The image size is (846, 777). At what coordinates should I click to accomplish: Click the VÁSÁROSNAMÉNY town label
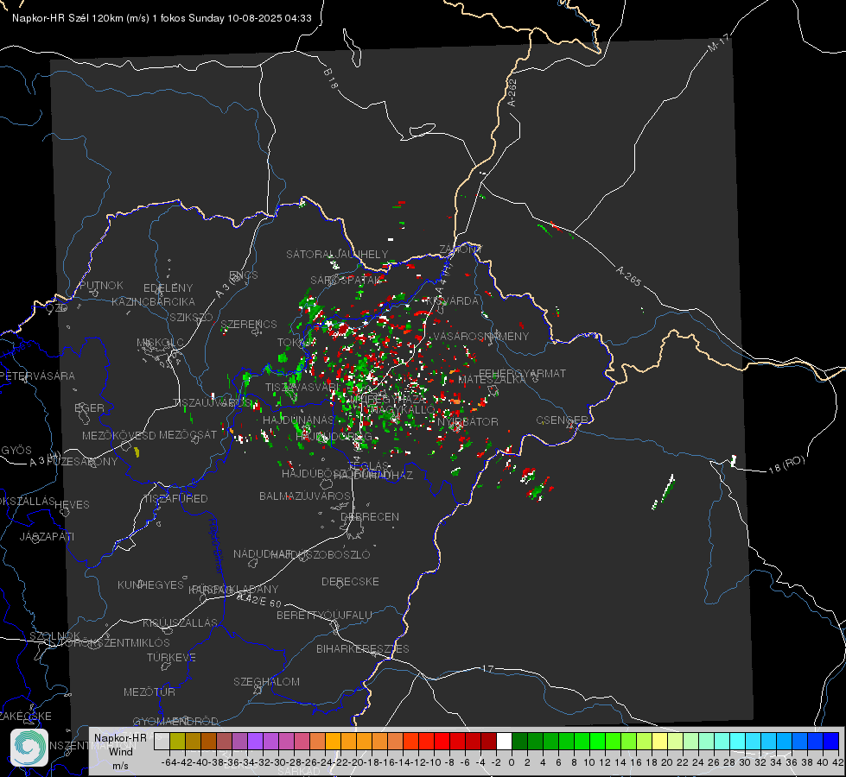pyautogui.click(x=481, y=336)
